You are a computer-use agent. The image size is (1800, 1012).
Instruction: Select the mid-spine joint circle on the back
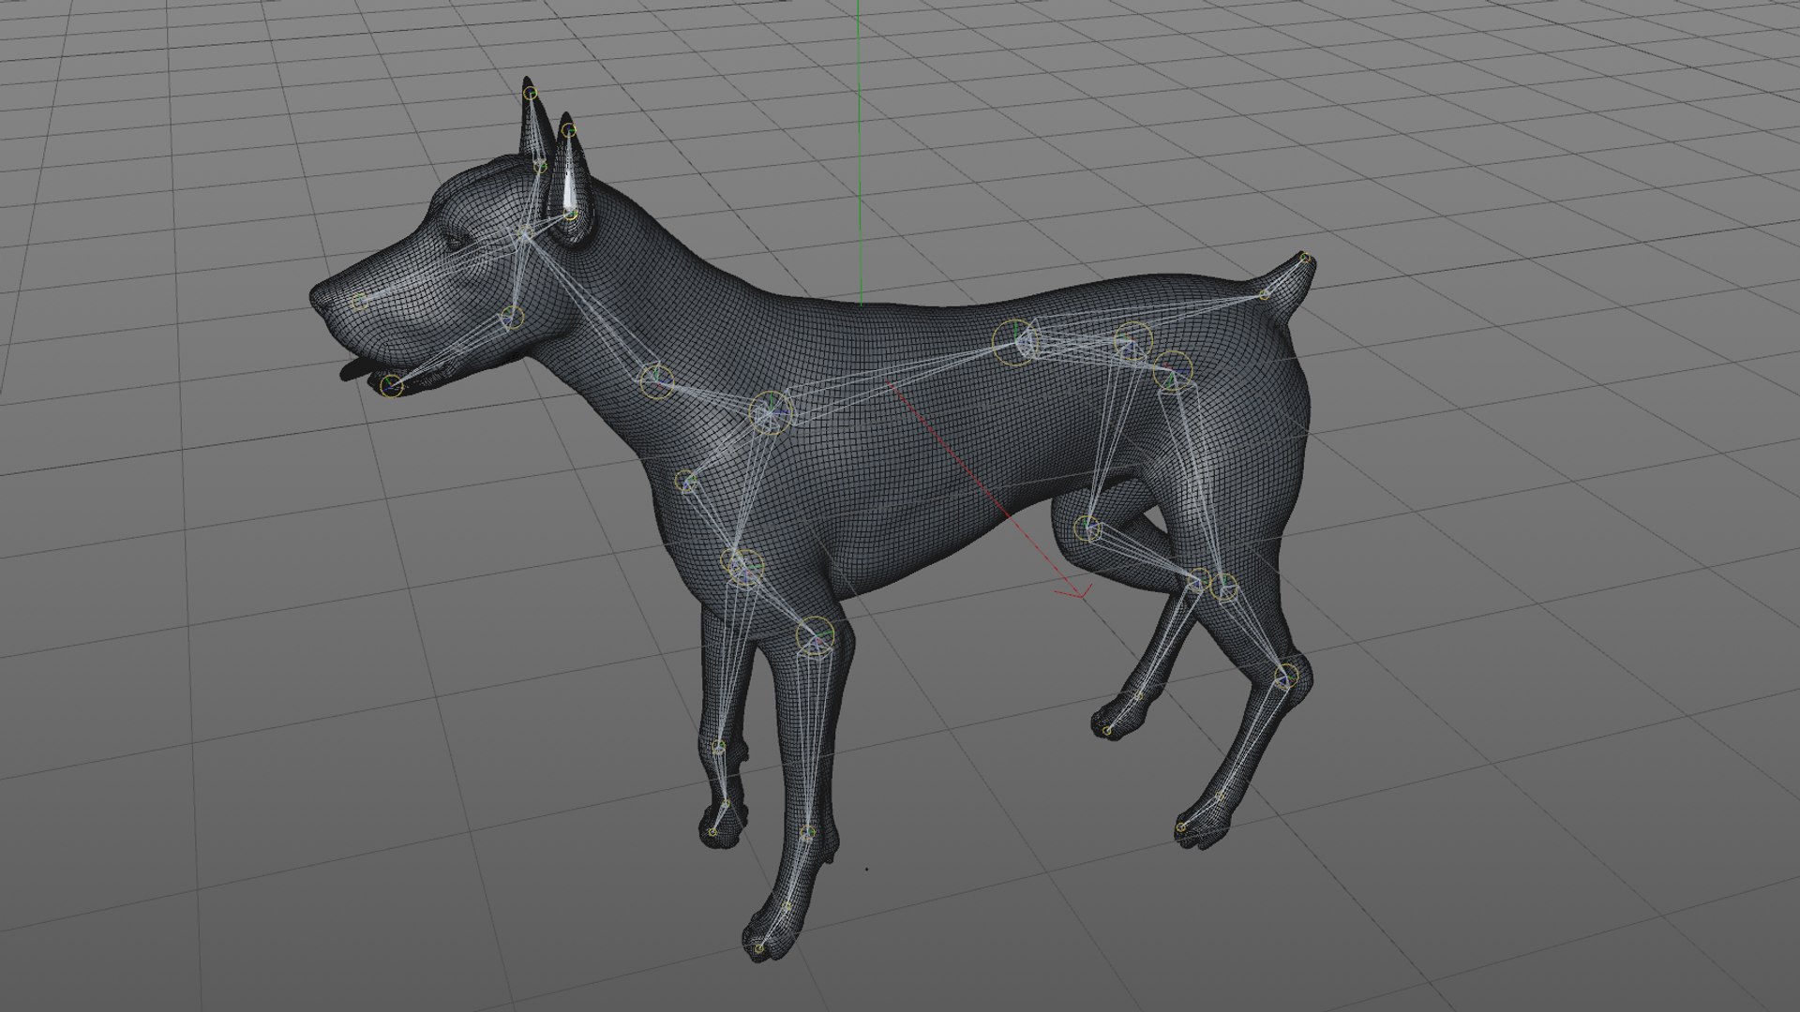[x=1016, y=342]
